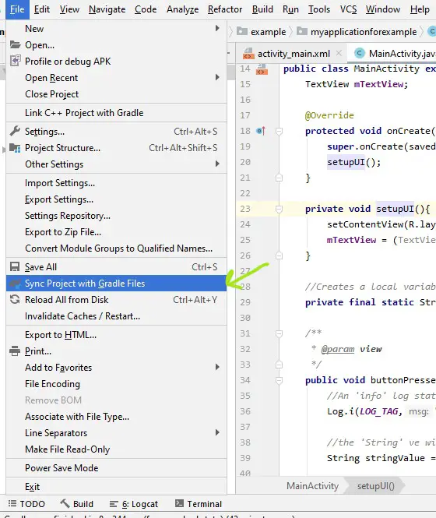
Task: Open the Edit menu
Action: 42,9
